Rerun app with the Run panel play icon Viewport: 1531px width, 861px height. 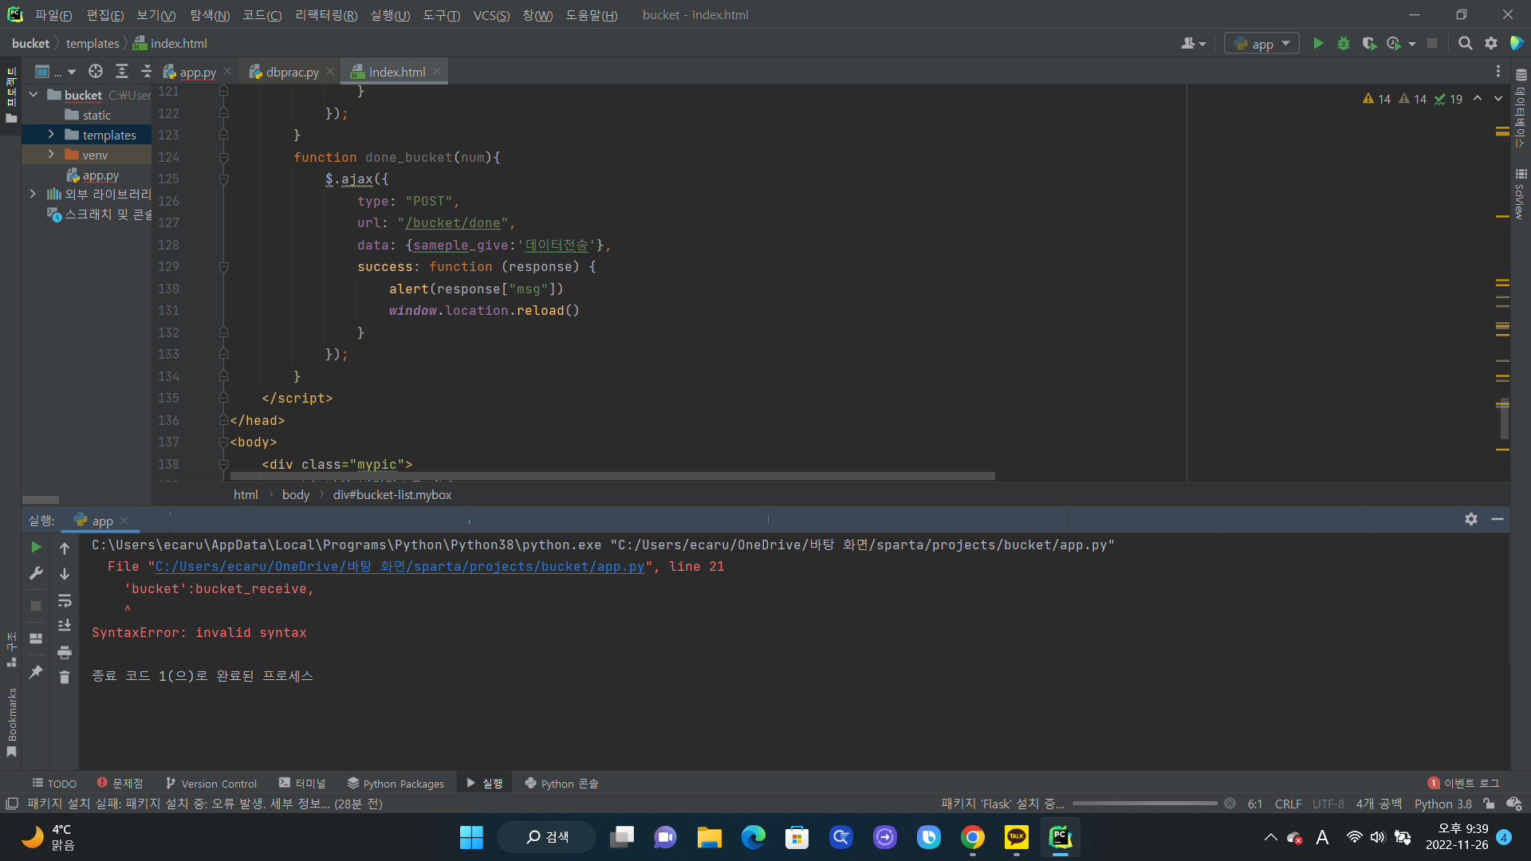[36, 547]
